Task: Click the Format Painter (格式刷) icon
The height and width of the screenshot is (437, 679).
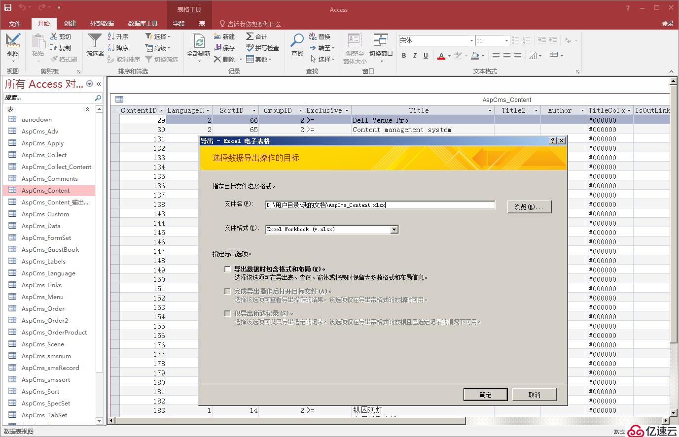Action: (54, 59)
